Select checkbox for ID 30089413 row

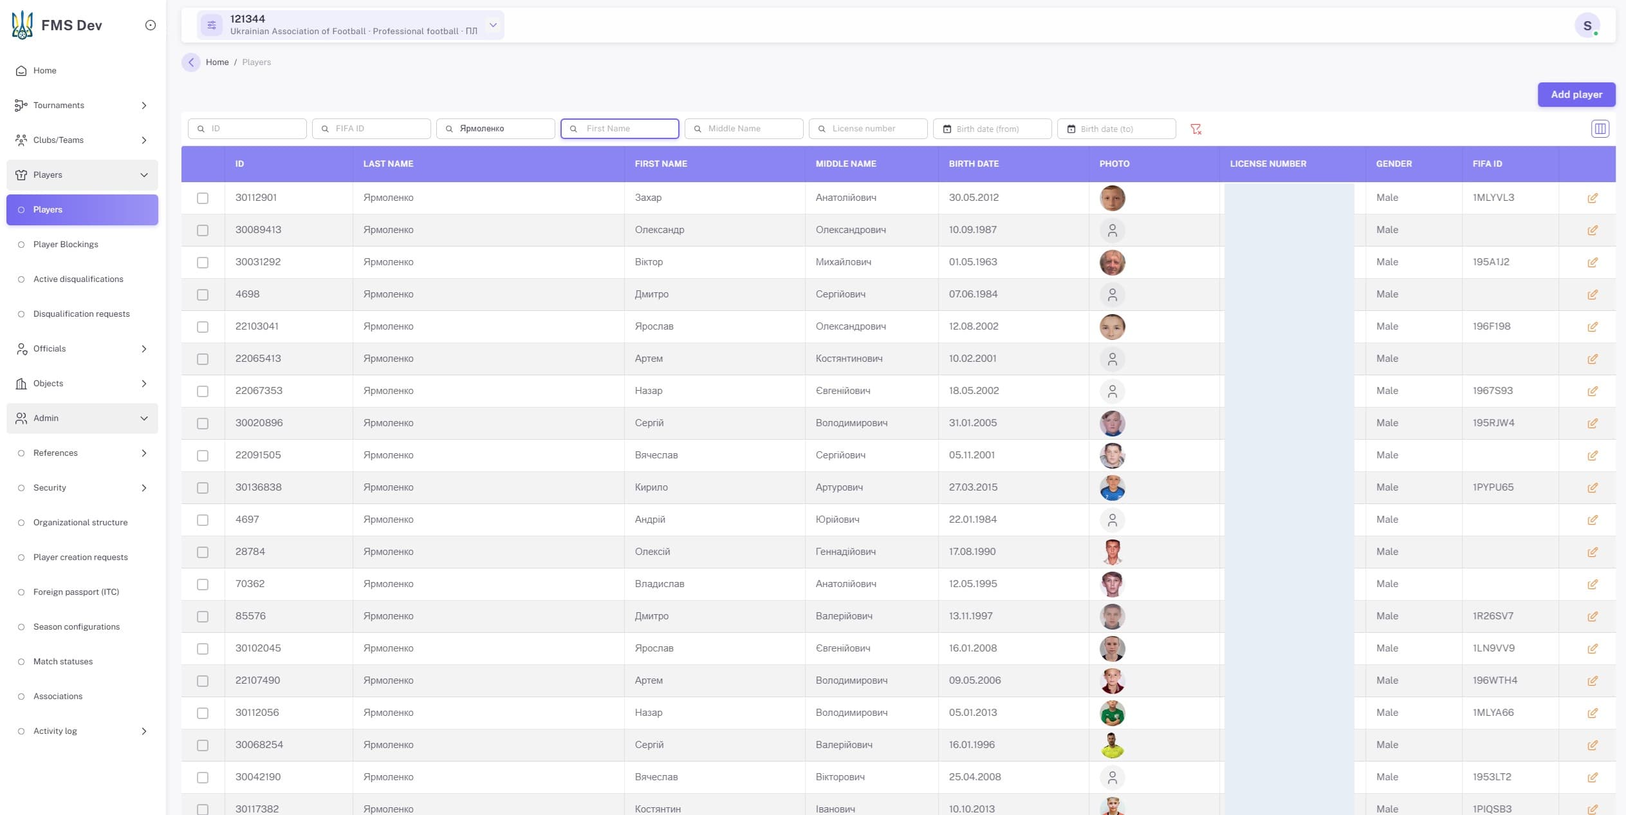click(x=203, y=230)
